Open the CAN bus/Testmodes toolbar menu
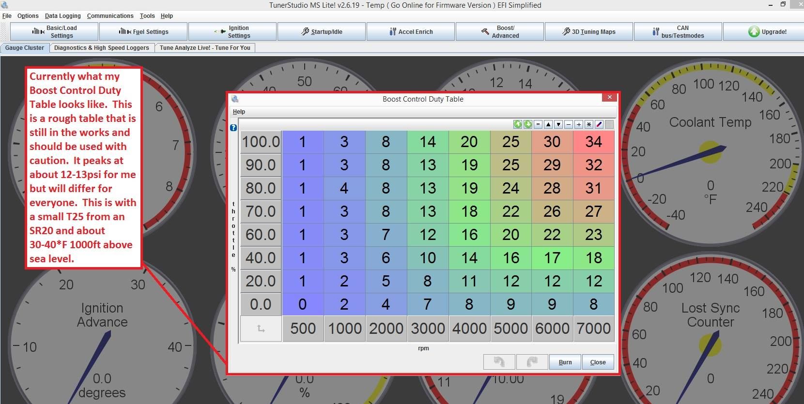This screenshot has height=404, width=804. (x=678, y=32)
